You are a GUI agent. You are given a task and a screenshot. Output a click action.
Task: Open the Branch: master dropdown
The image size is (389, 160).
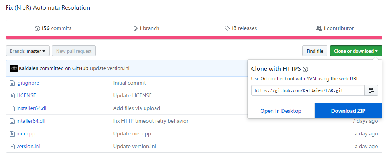click(x=28, y=51)
